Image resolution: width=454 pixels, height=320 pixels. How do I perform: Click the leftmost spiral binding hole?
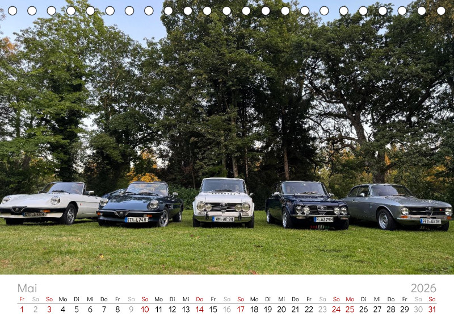click(12, 11)
